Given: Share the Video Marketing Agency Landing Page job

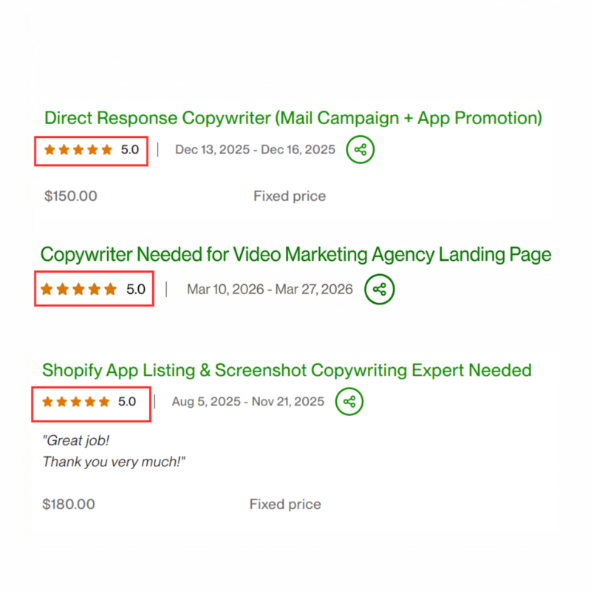Looking at the screenshot, I should click(x=380, y=289).
